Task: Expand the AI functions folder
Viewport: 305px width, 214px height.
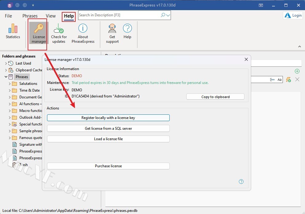Action: 10,104
